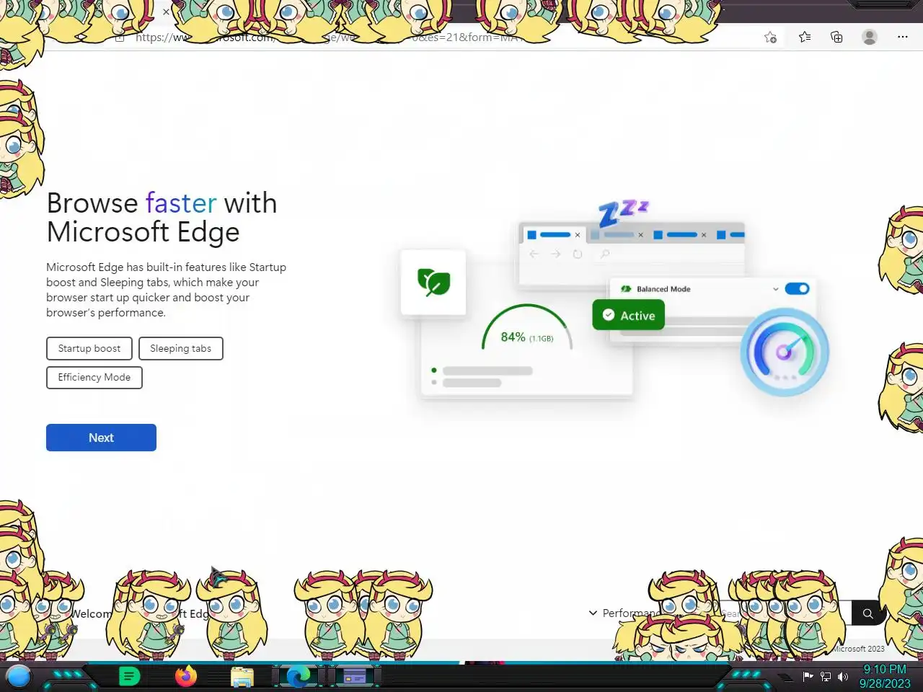The width and height of the screenshot is (923, 692).
Task: Click the blue Next button
Action: point(101,438)
